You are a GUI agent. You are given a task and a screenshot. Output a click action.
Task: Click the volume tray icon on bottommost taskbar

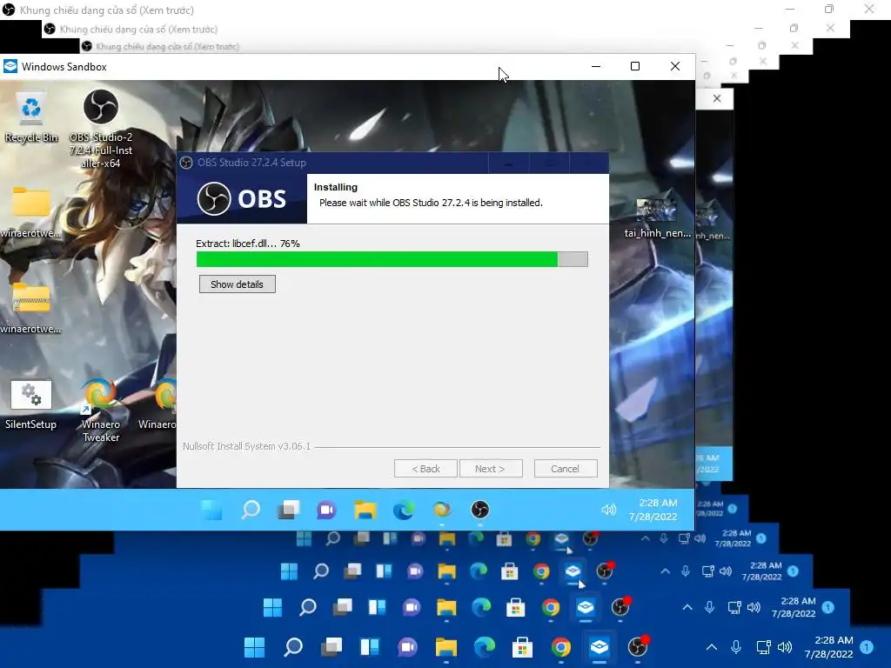click(x=785, y=647)
